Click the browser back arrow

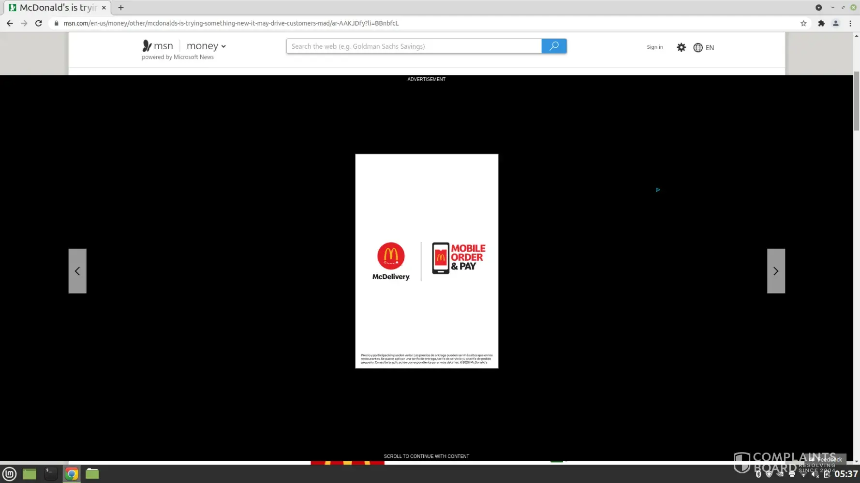pyautogui.click(x=10, y=23)
